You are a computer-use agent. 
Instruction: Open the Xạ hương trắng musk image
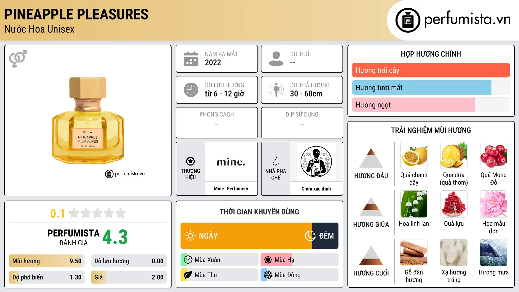point(454,253)
